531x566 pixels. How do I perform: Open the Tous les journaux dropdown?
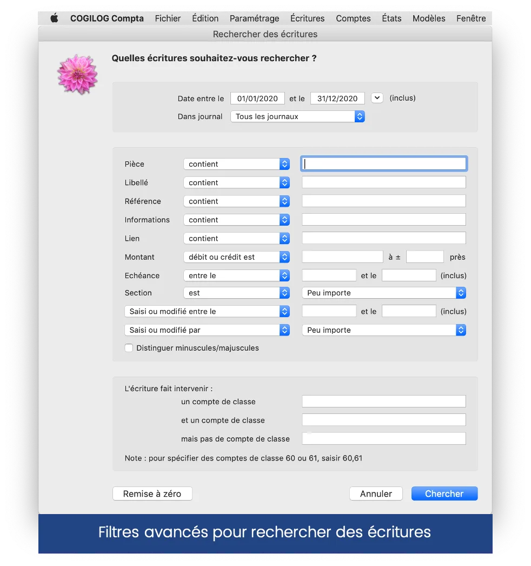click(297, 116)
